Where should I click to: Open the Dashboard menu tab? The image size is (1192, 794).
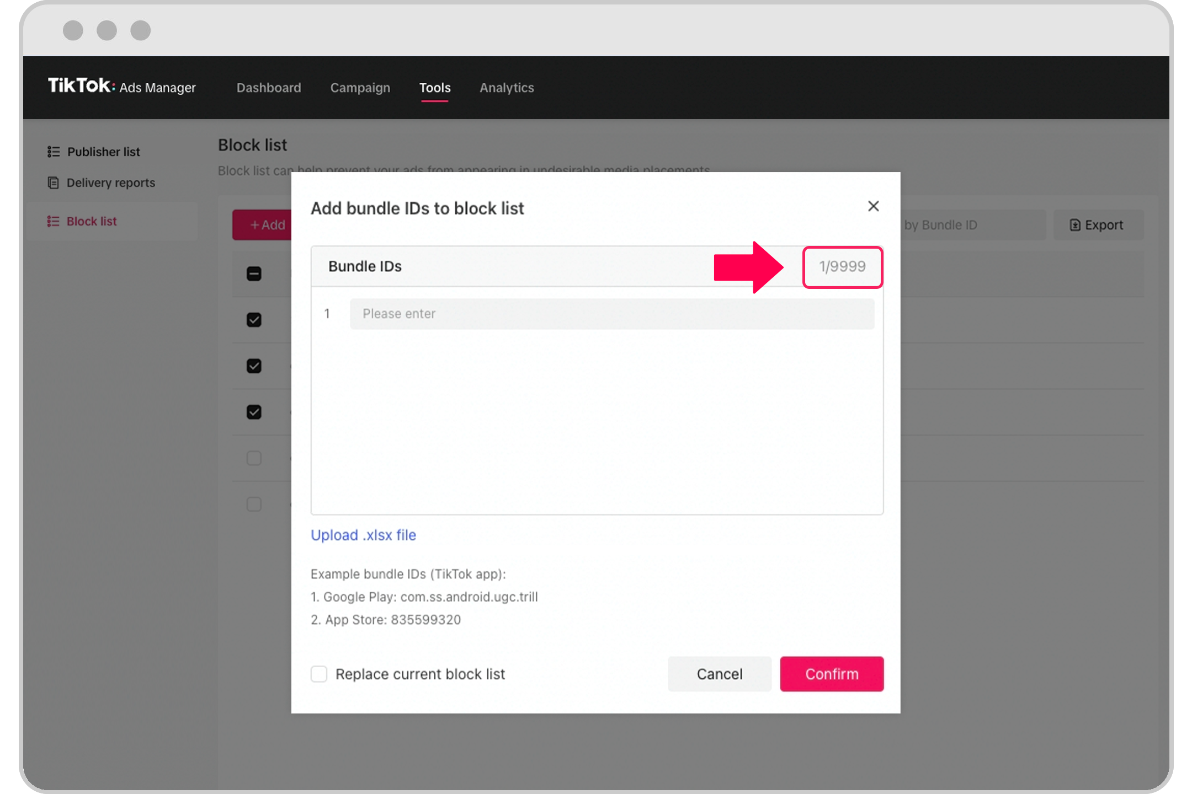click(x=269, y=87)
